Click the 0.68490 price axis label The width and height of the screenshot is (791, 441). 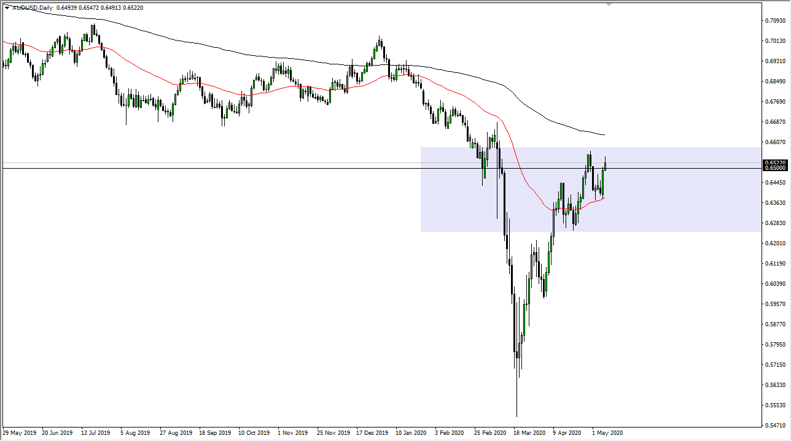click(774, 82)
